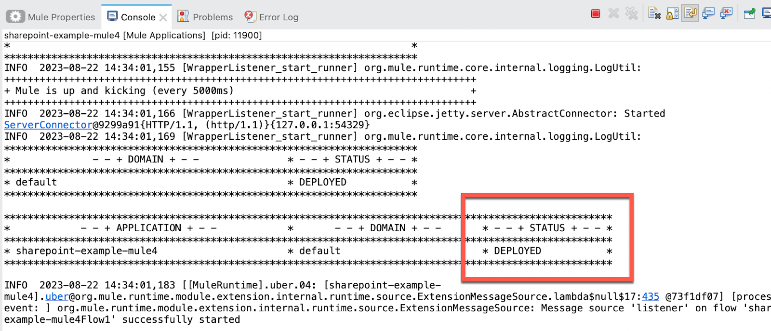
Task: Click the sharepoint-example-mule4 launch title text
Action: [x=133, y=35]
